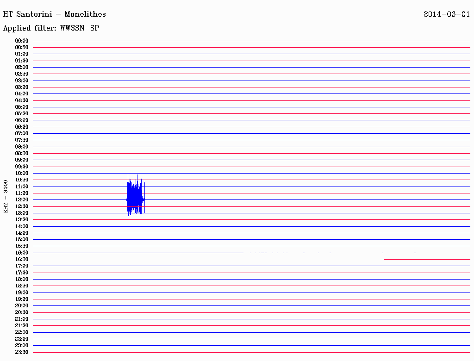Viewport: 474px width, 361px height.
Task: Click the date 2014-06-01
Action: tap(447, 14)
